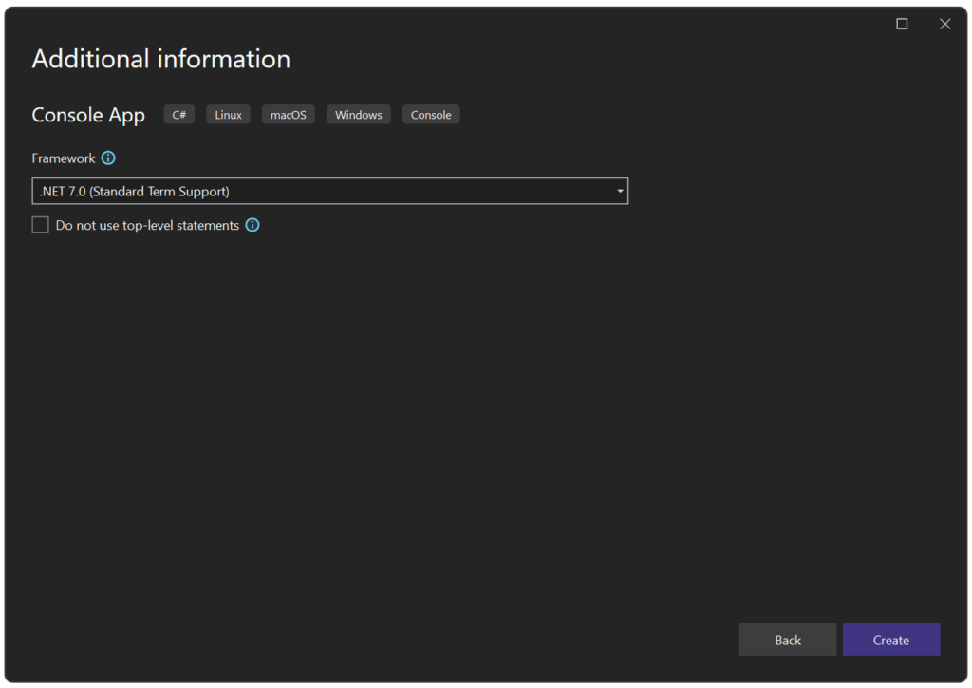Enable the Do not use top-level statements checkbox
The height and width of the screenshot is (688, 972).
coord(40,224)
